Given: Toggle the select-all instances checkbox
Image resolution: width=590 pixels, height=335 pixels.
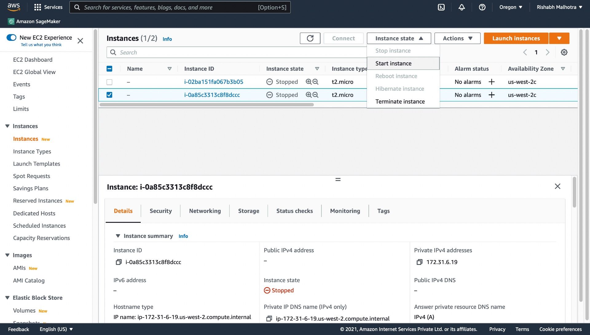Looking at the screenshot, I should pyautogui.click(x=109, y=69).
